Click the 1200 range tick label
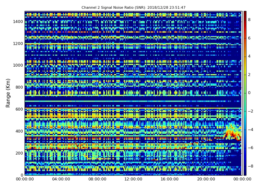Image resolution: width=259 pixels, height=194 pixels. 18,44
